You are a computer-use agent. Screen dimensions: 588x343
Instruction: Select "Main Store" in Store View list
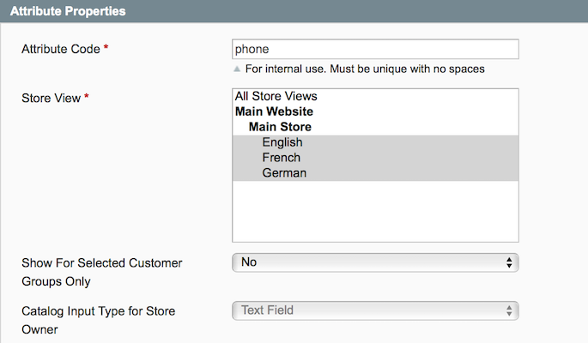(x=280, y=127)
